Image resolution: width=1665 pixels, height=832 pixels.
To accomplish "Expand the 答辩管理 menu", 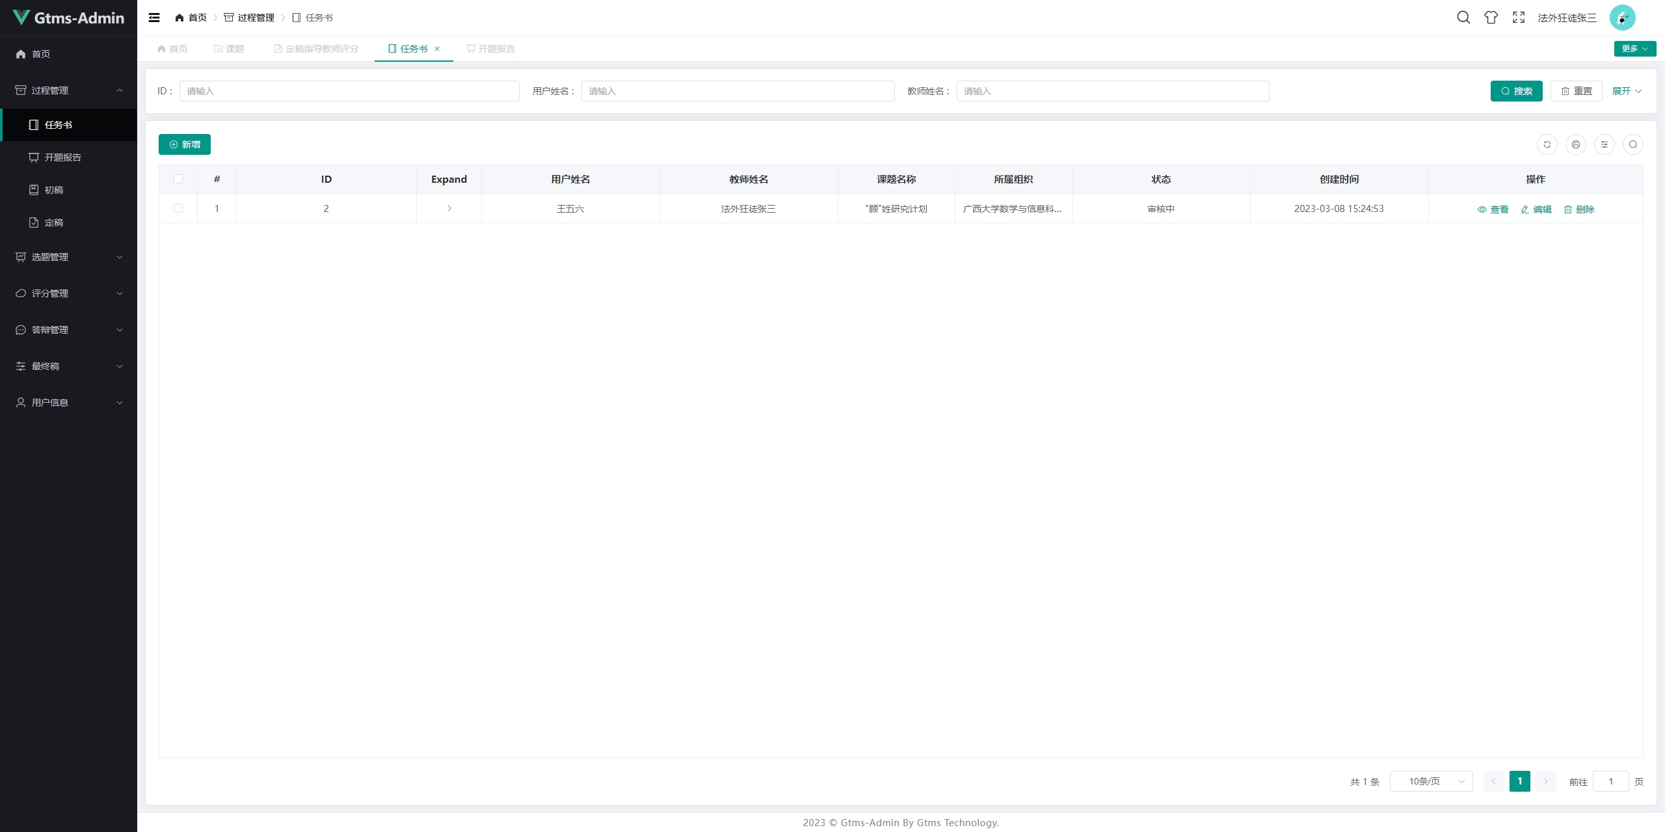I will pos(68,330).
